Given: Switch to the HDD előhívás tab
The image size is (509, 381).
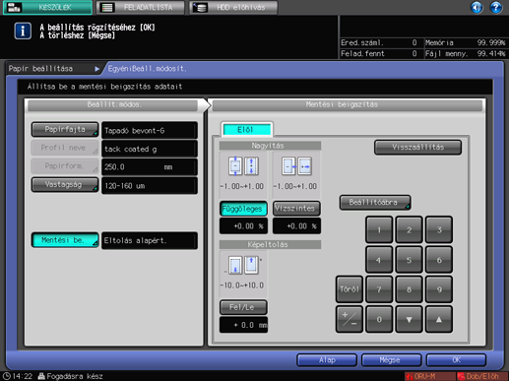Looking at the screenshot, I should (233, 7).
